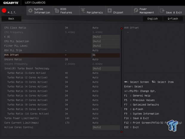
Task: Open CPU PLL Selection [Auto] dropdown
Action: point(106,41)
